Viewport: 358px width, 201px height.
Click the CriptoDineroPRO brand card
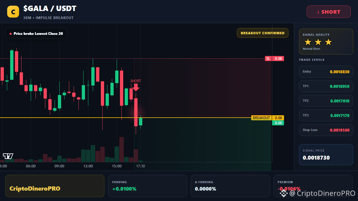pyautogui.click(x=55, y=186)
